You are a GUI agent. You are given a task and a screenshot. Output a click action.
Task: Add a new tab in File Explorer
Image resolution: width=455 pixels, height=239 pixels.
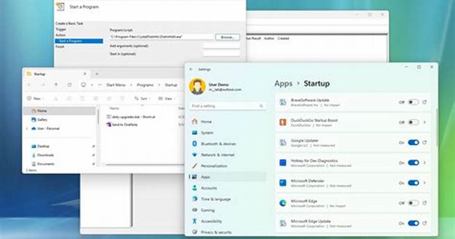click(97, 74)
